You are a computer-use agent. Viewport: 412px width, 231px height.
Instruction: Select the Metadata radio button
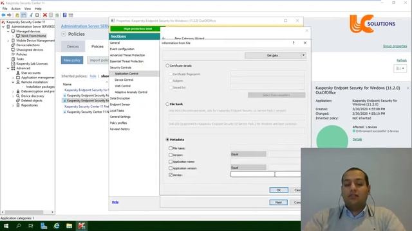click(167, 140)
